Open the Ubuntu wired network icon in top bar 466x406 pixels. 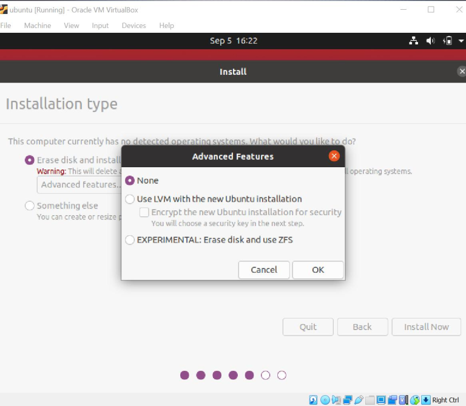(414, 41)
